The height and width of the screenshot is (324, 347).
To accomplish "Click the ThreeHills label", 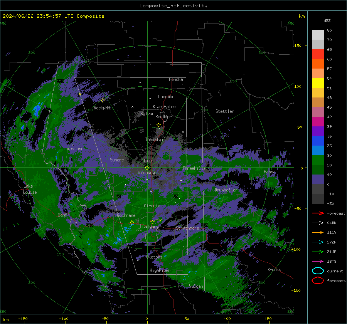I will 194,168.
